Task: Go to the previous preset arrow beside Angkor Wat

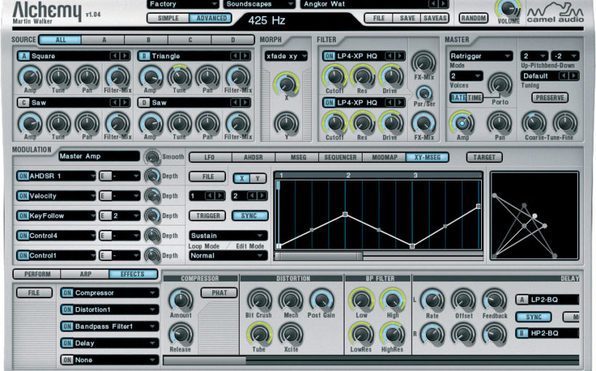Action: 434,4
